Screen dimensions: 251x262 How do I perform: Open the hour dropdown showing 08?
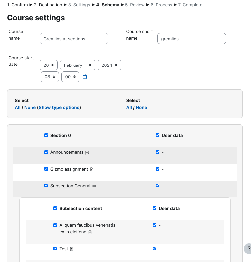(50, 77)
